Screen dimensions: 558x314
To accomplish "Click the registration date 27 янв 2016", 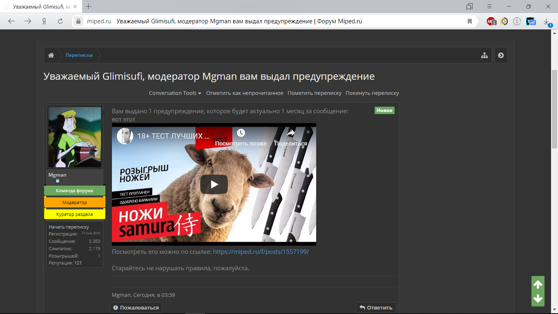I will [x=91, y=233].
